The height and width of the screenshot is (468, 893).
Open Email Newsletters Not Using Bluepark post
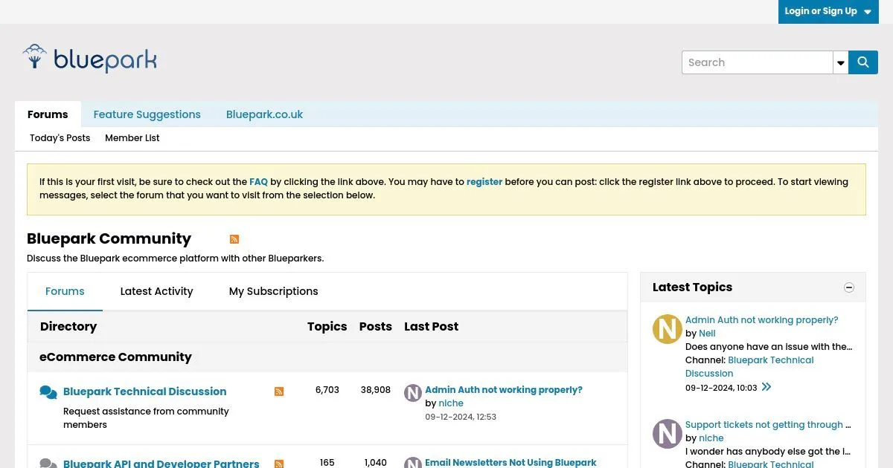click(x=510, y=462)
